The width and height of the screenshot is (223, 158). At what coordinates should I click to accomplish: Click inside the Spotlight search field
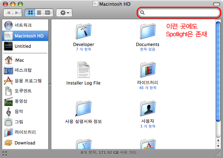(179, 12)
